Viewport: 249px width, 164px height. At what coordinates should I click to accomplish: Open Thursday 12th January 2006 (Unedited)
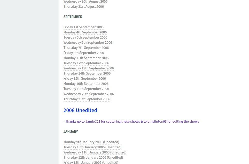pyautogui.click(x=93, y=158)
